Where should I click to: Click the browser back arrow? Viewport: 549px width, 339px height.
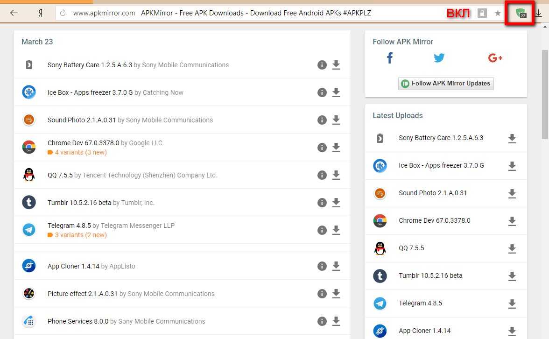(14, 13)
